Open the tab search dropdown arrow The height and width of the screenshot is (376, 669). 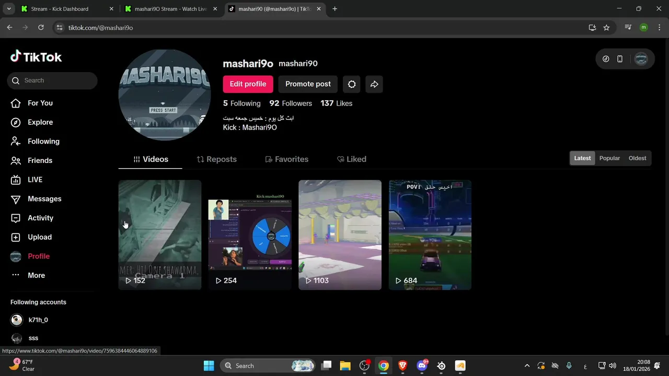[8, 9]
